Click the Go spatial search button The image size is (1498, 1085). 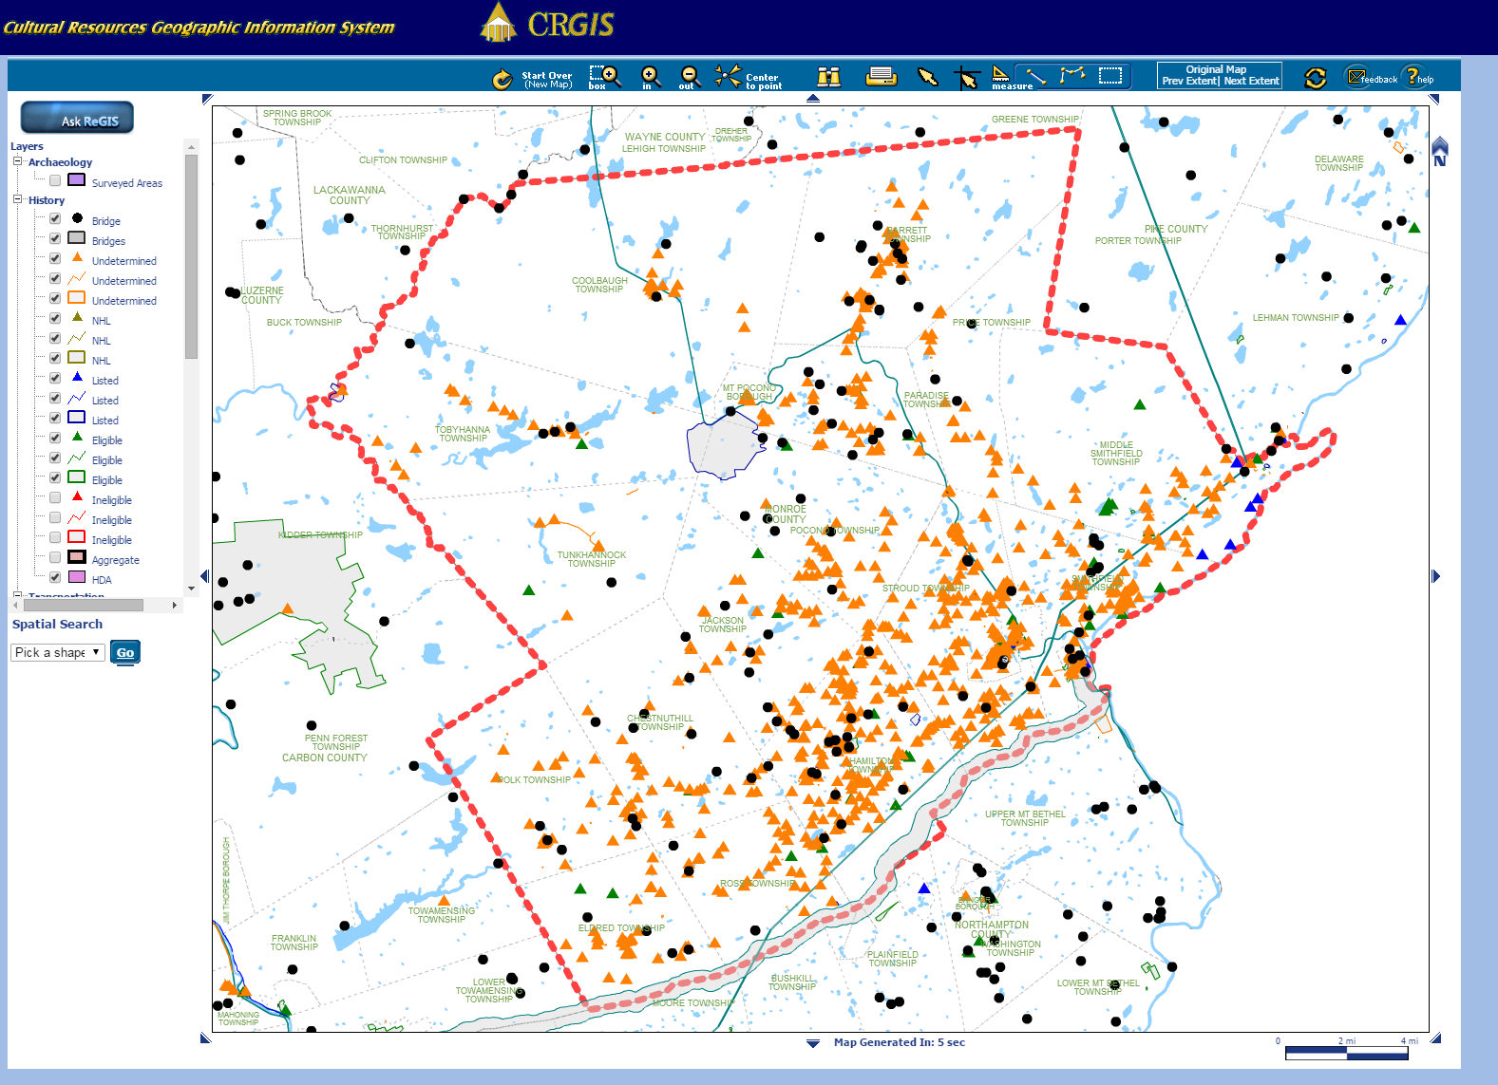pos(125,652)
